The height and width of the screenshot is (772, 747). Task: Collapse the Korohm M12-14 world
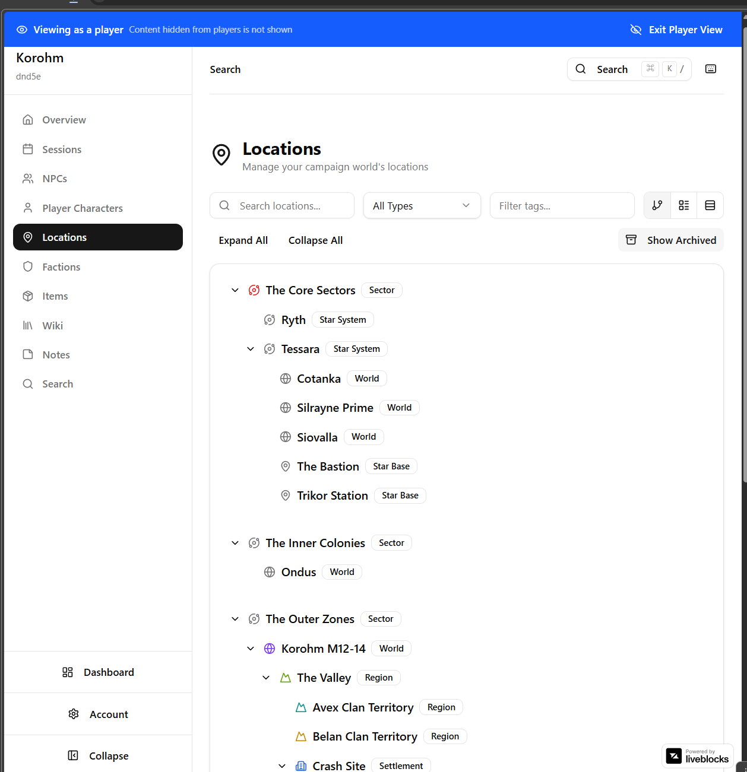[x=250, y=648]
